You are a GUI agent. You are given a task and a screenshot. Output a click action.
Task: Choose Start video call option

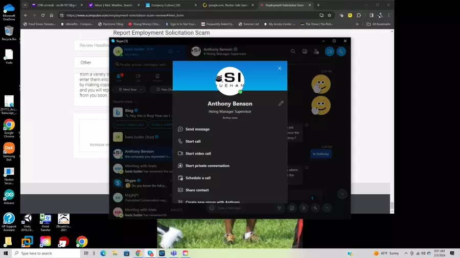click(x=198, y=153)
